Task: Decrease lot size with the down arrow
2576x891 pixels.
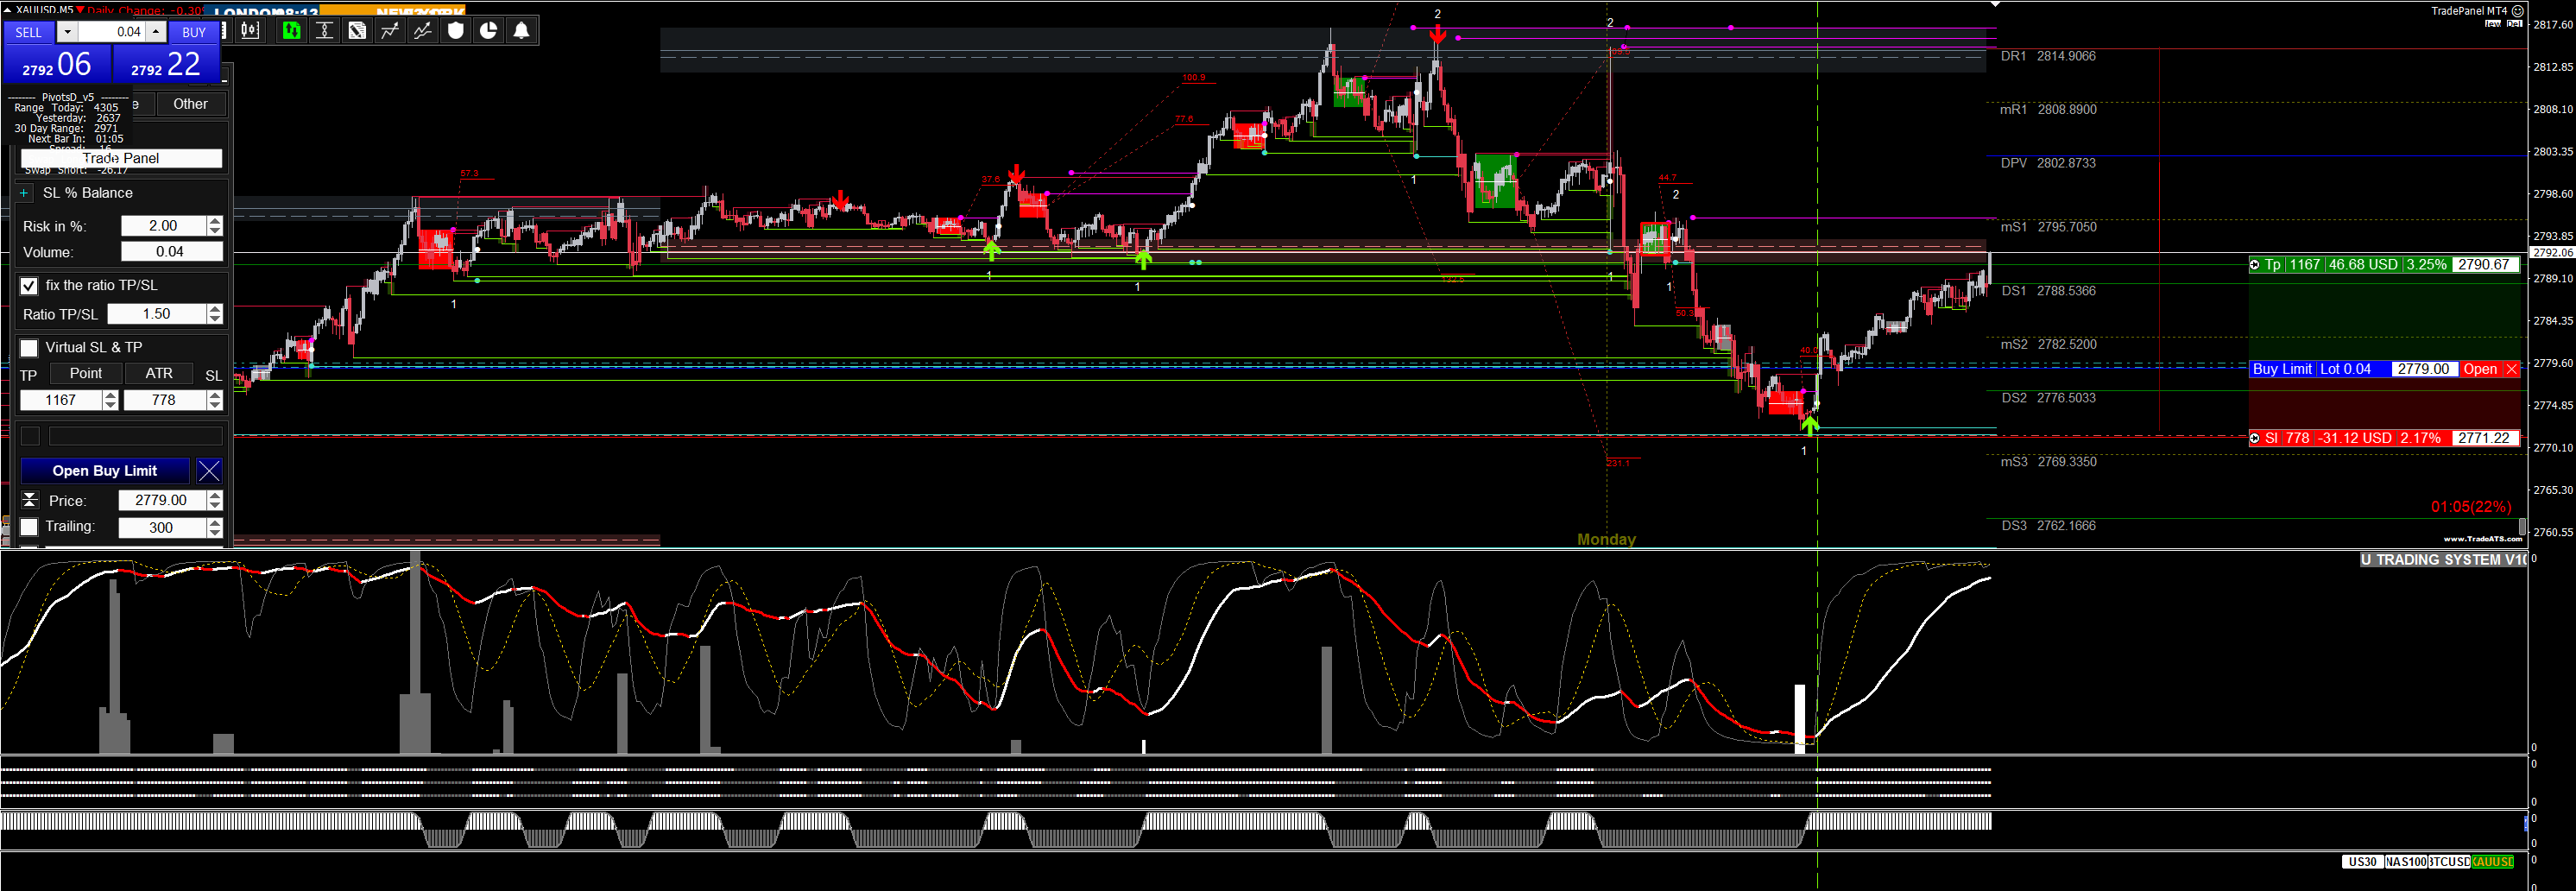Action: pyautogui.click(x=67, y=32)
